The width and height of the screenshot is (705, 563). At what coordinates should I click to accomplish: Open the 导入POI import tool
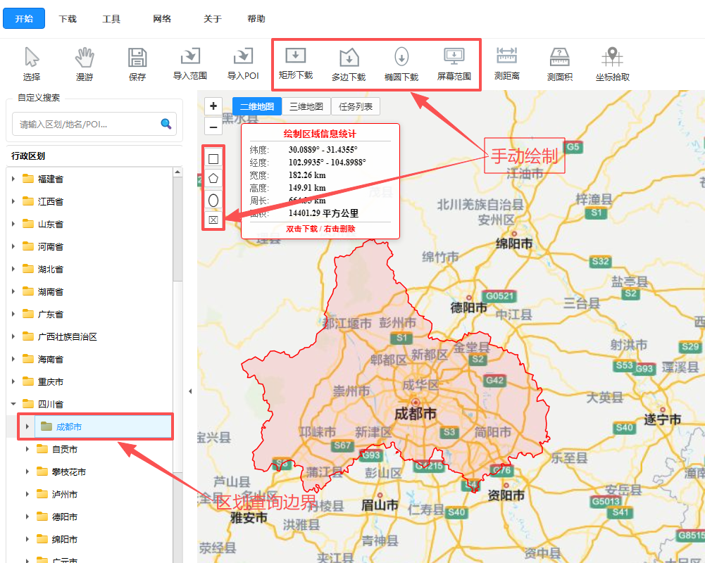pyautogui.click(x=243, y=64)
